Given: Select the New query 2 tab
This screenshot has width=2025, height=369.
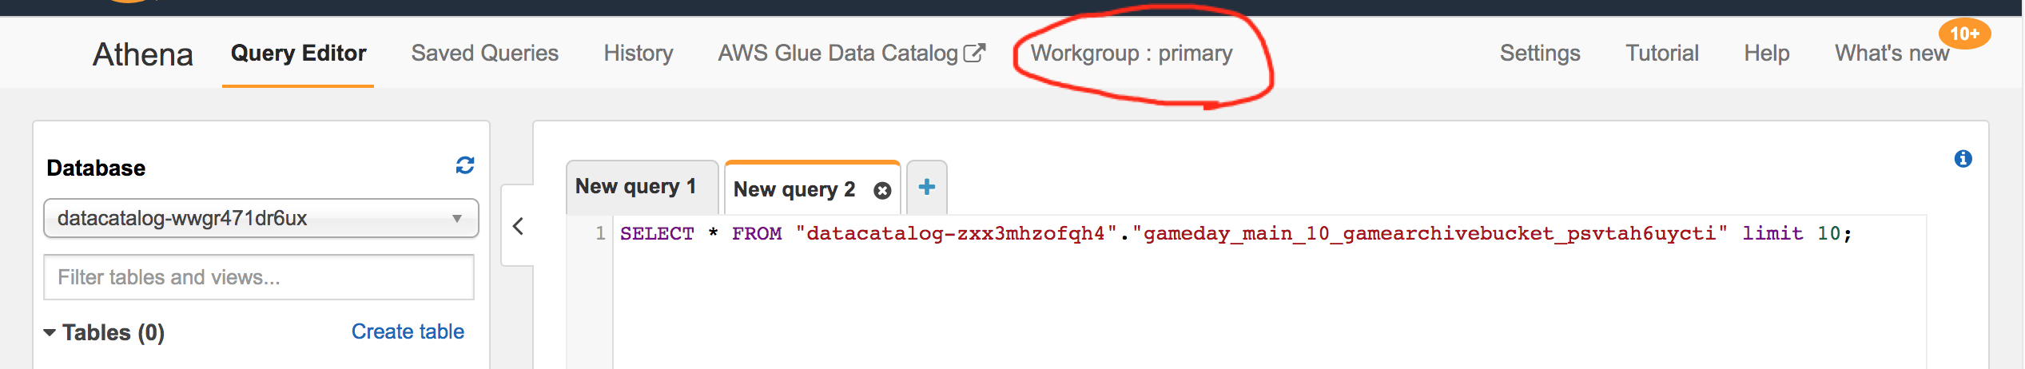Looking at the screenshot, I should (794, 189).
